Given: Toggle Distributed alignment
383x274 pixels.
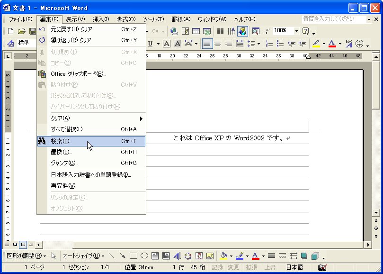Looking at the screenshot, I should point(240,44).
